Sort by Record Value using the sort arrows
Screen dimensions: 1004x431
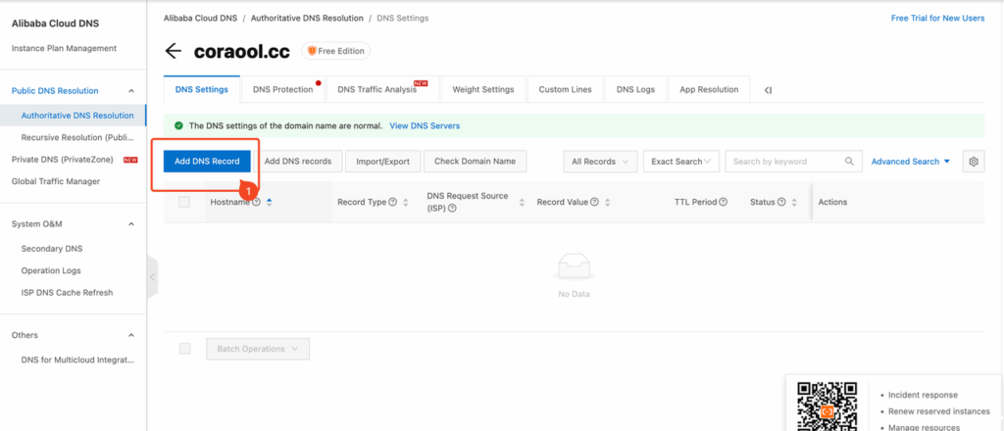coord(607,202)
